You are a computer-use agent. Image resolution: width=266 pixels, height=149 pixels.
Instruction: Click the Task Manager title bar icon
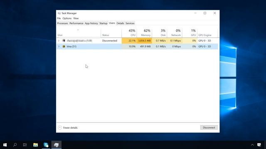[x=59, y=13]
